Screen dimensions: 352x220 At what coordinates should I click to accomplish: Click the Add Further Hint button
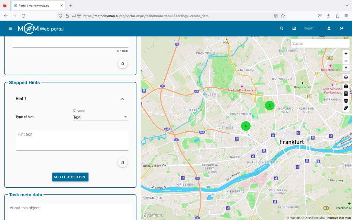point(70,177)
